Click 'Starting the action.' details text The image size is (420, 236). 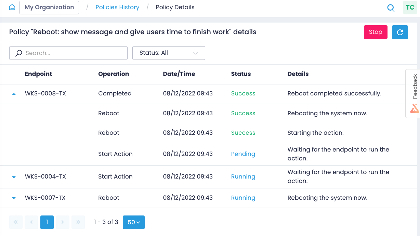point(315,133)
